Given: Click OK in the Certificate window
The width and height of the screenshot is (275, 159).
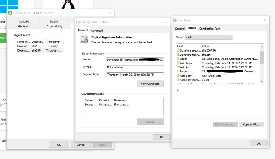Looking at the screenshot, I should click(259, 144).
